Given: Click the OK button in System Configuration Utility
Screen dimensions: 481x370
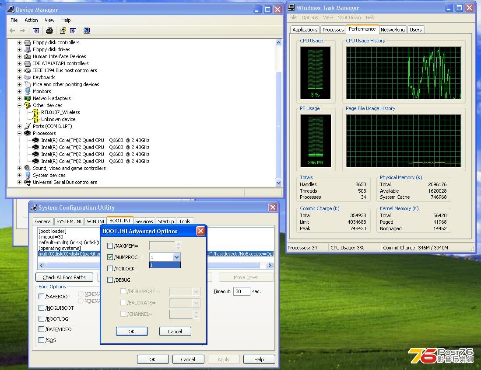Looking at the screenshot, I should (x=152, y=359).
